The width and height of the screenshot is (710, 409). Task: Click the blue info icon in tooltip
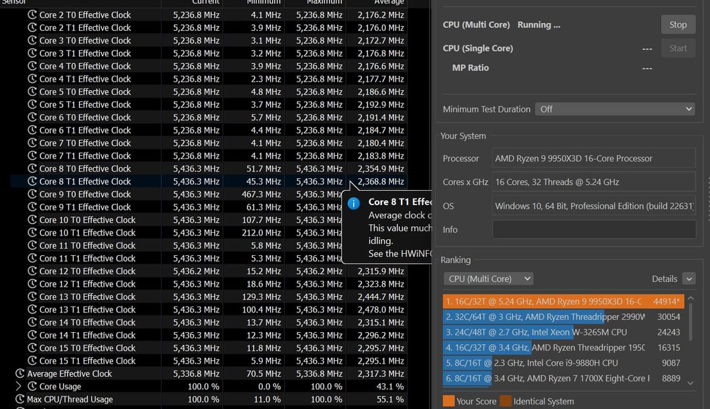pyautogui.click(x=354, y=203)
